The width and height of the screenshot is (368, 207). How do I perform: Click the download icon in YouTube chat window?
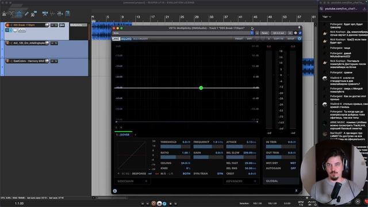click(x=364, y=9)
